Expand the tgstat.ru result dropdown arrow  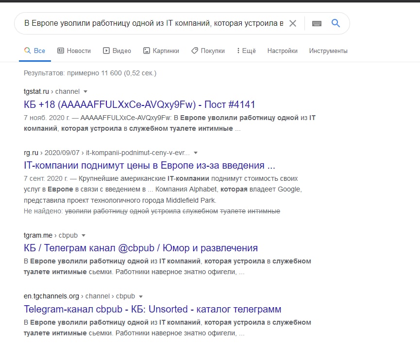pyautogui.click(x=85, y=92)
